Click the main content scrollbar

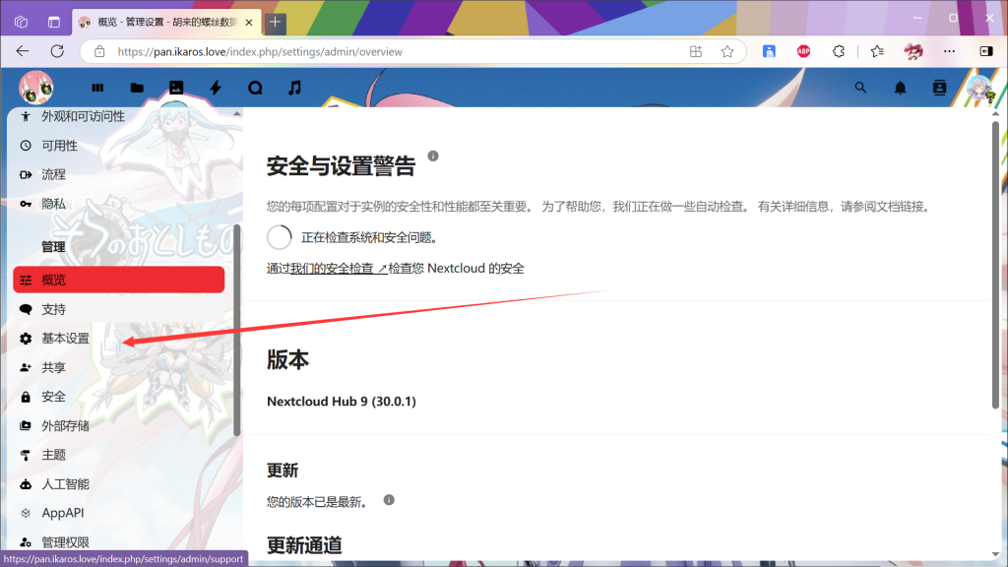[995, 265]
